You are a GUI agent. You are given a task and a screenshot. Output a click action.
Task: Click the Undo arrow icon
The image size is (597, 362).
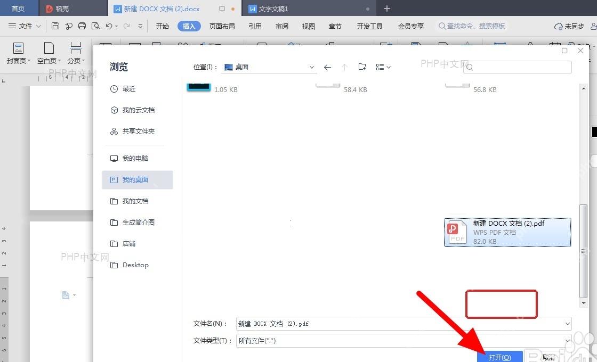point(109,26)
